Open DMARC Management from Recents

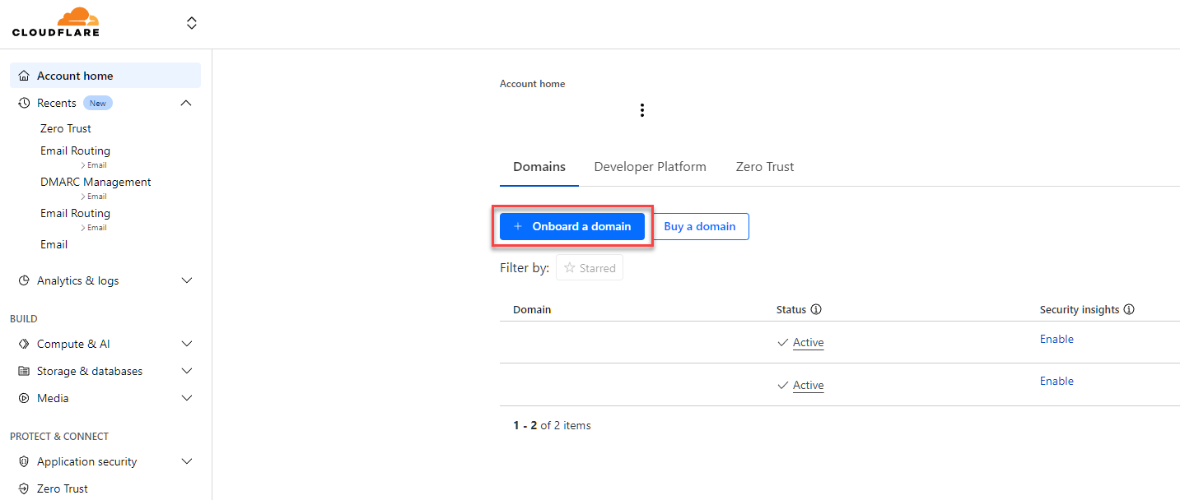96,182
